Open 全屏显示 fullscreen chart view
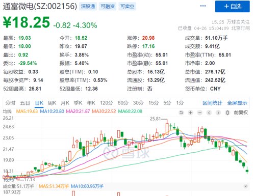This screenshot has width=255, height=196. point(237,103)
